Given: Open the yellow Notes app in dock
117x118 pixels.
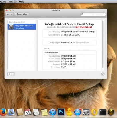Looking at the screenshot, I should click(44, 112).
